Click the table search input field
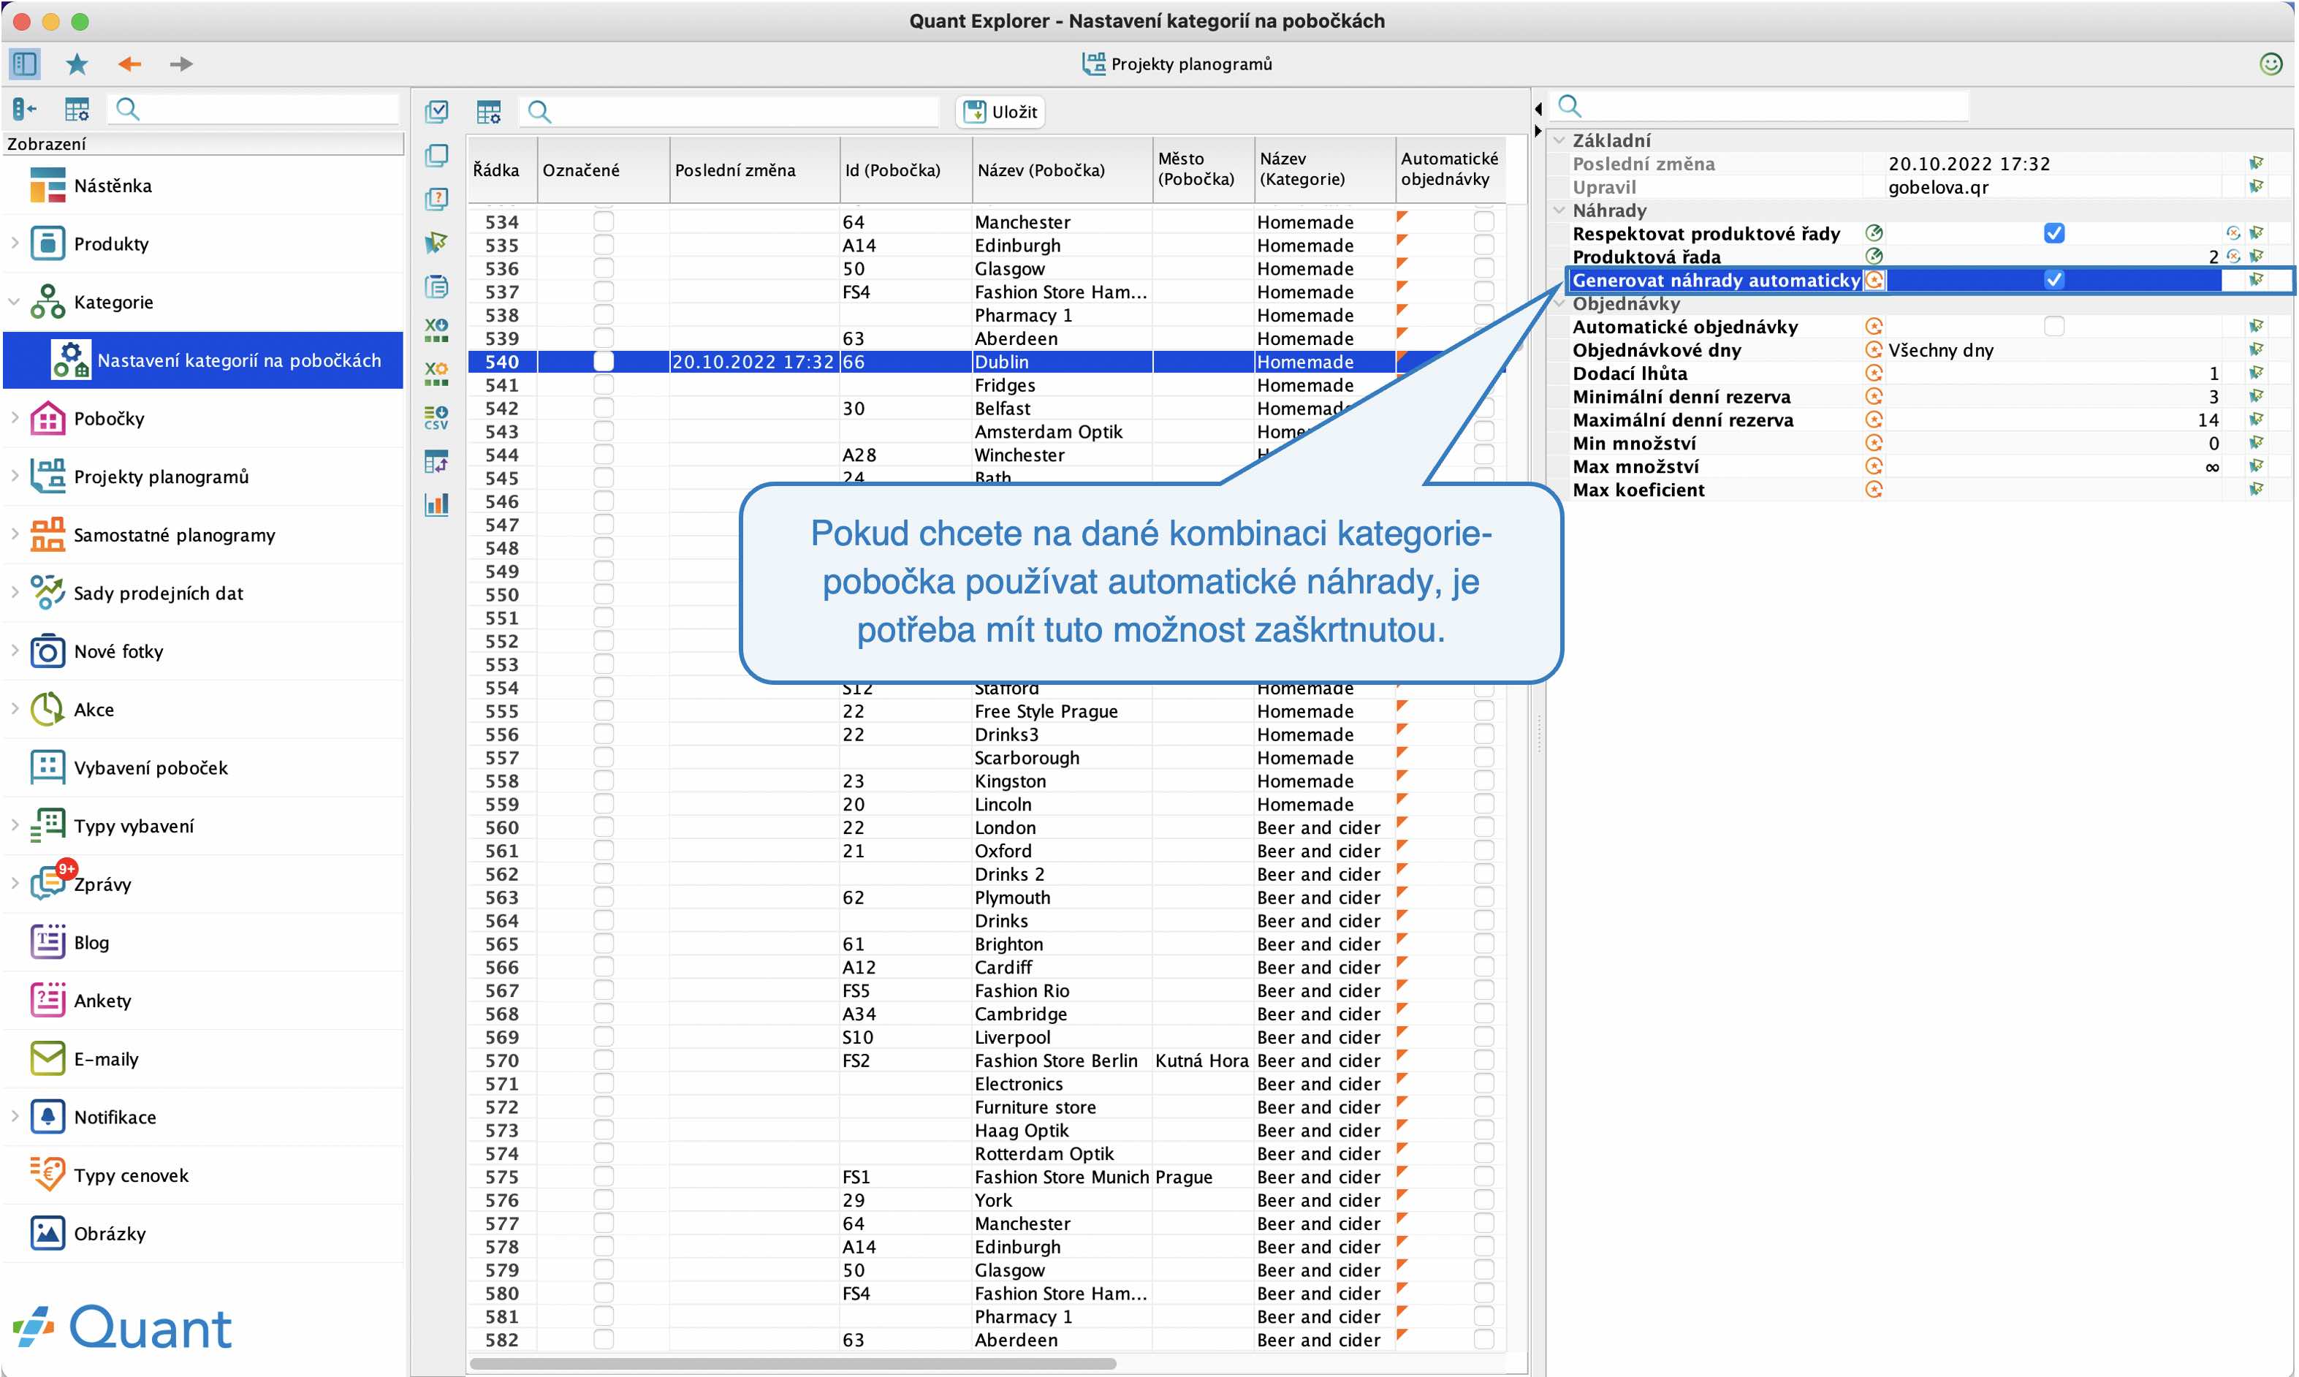 (x=730, y=111)
